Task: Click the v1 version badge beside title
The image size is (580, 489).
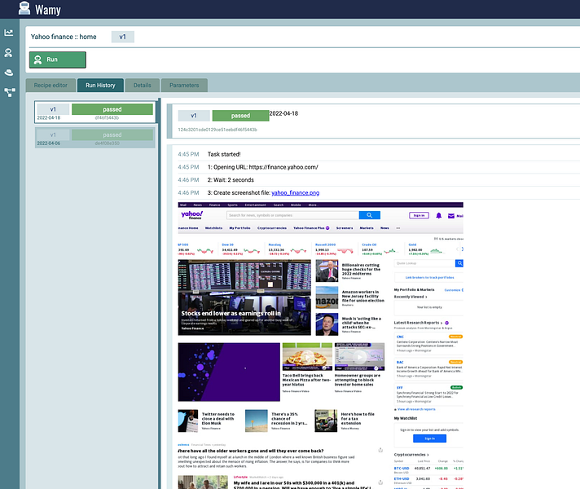Action: coord(123,37)
